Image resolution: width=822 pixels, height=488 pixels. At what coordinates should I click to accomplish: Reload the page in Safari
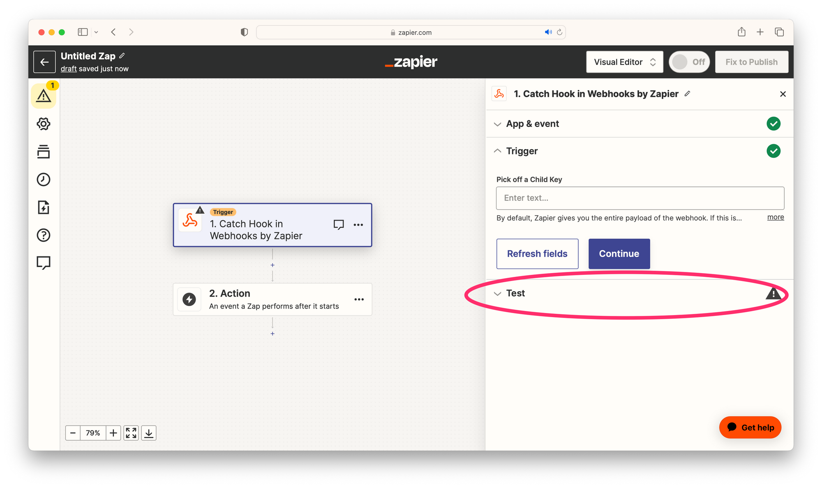(559, 32)
